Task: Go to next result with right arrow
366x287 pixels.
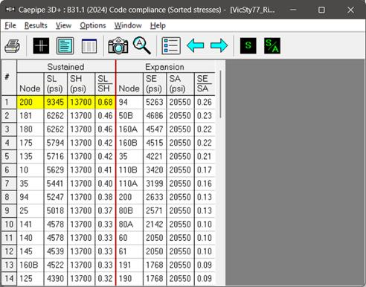Action: pyautogui.click(x=219, y=45)
